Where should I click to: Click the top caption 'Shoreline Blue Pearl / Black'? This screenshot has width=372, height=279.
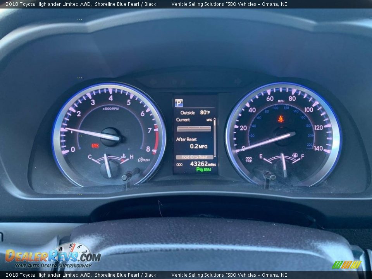coord(126,4)
